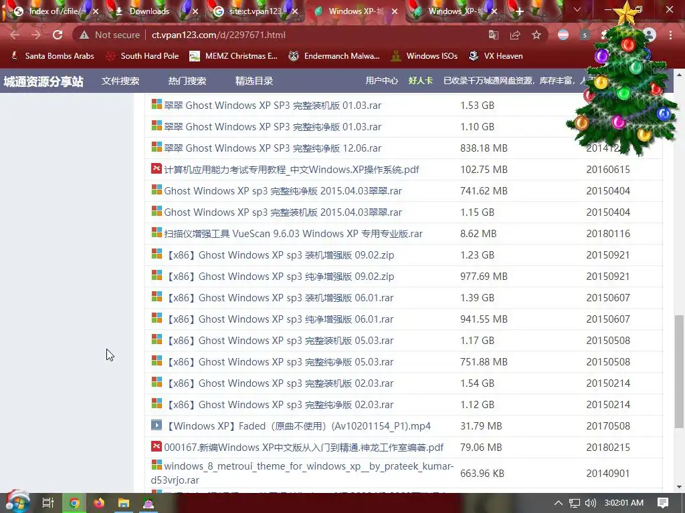Open Endermanch Malware bookmark

(334, 56)
